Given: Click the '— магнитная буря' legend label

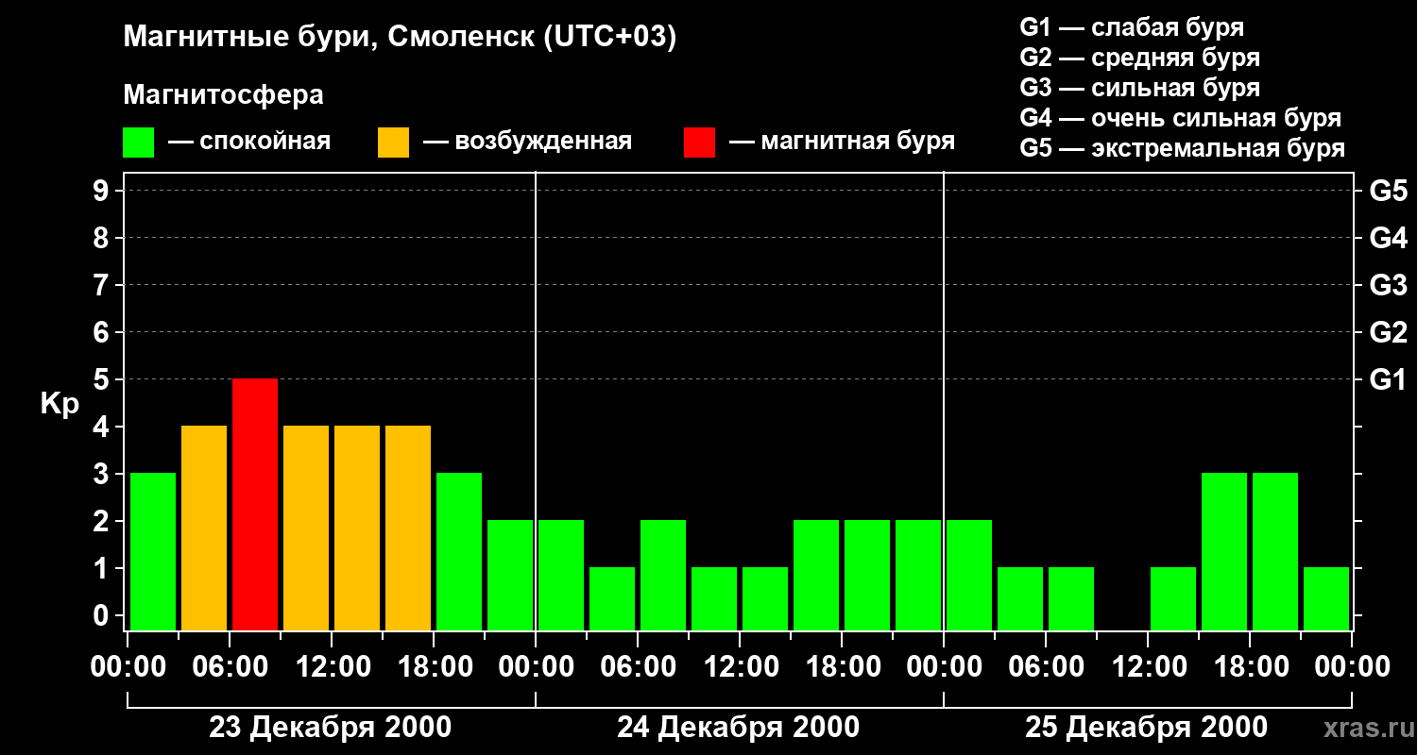Looking at the screenshot, I should pos(842,142).
